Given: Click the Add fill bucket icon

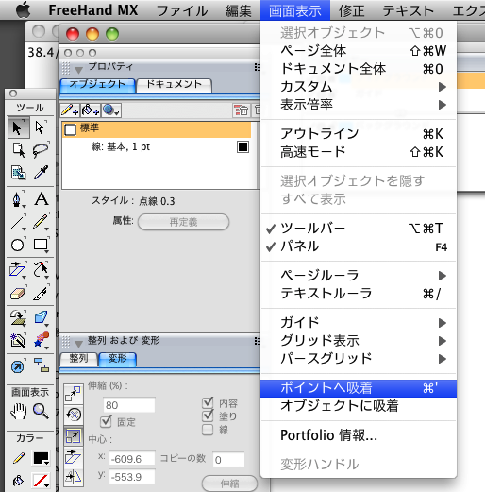Looking at the screenshot, I should tap(91, 110).
